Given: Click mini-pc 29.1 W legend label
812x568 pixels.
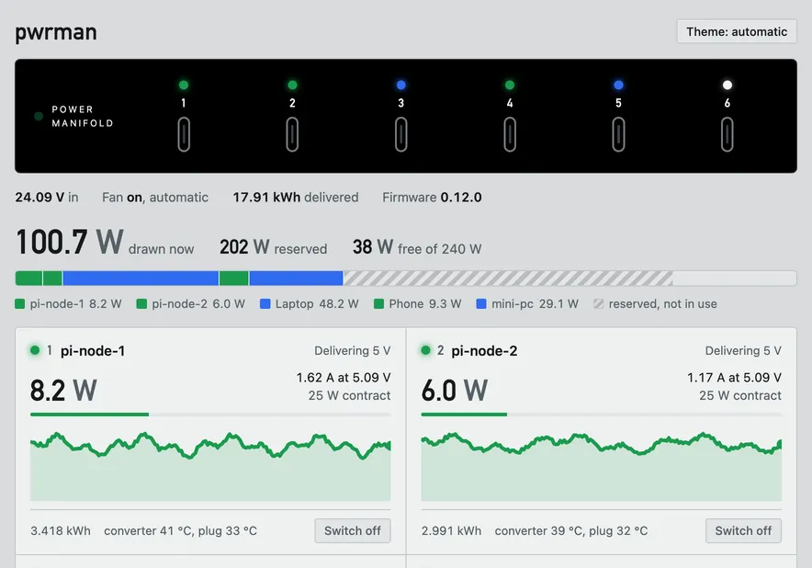Looking at the screenshot, I should coord(535,303).
